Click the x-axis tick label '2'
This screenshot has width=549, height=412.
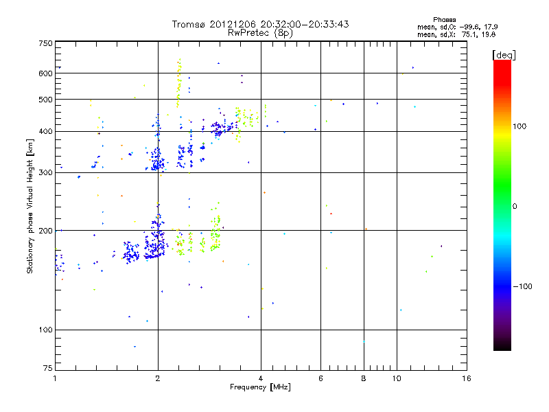[x=158, y=378]
